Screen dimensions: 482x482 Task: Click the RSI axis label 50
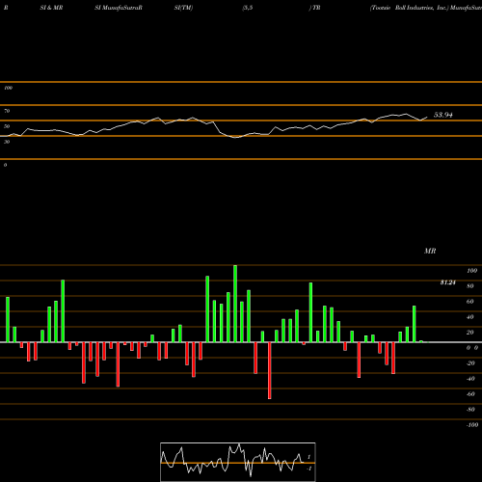(7, 126)
